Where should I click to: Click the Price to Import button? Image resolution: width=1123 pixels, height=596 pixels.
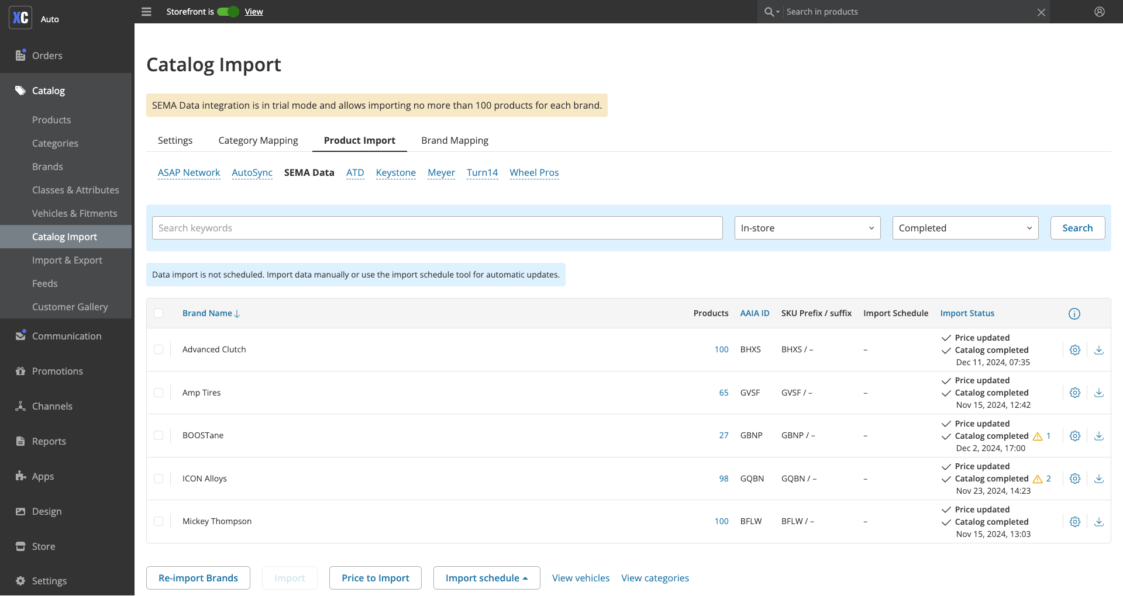pos(376,578)
